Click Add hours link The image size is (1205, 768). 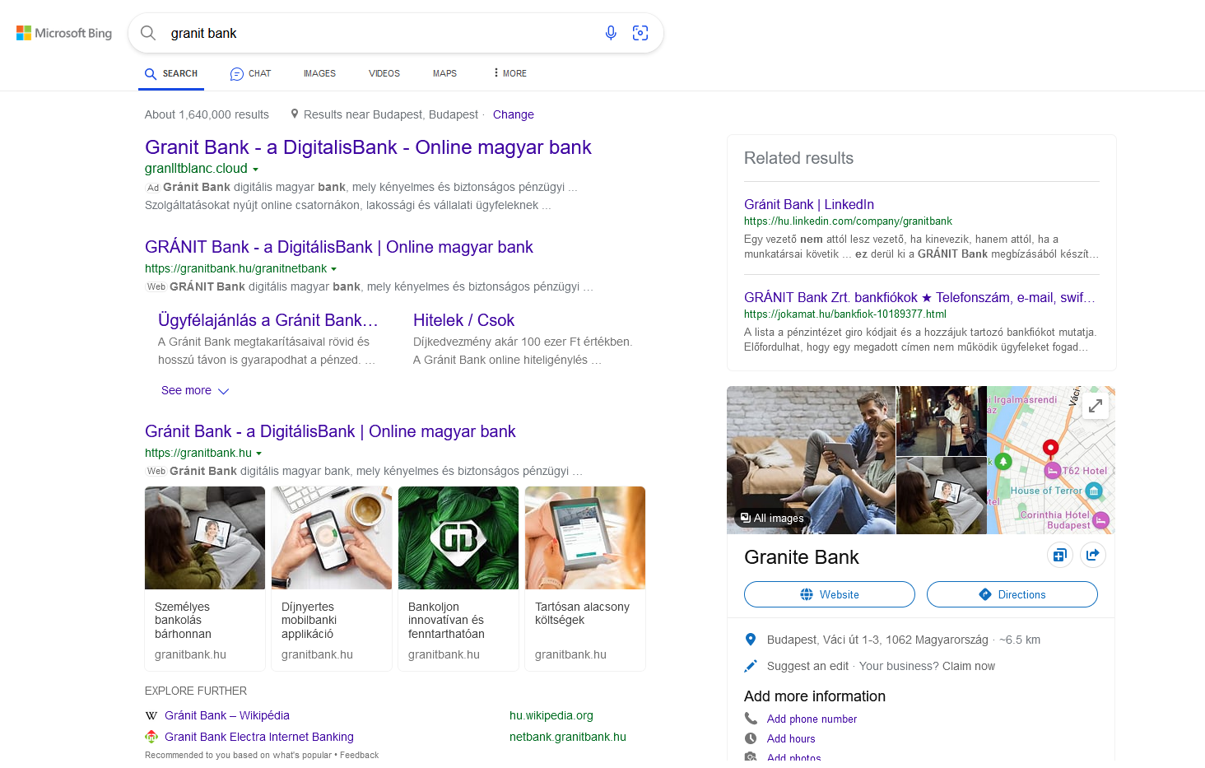791,738
